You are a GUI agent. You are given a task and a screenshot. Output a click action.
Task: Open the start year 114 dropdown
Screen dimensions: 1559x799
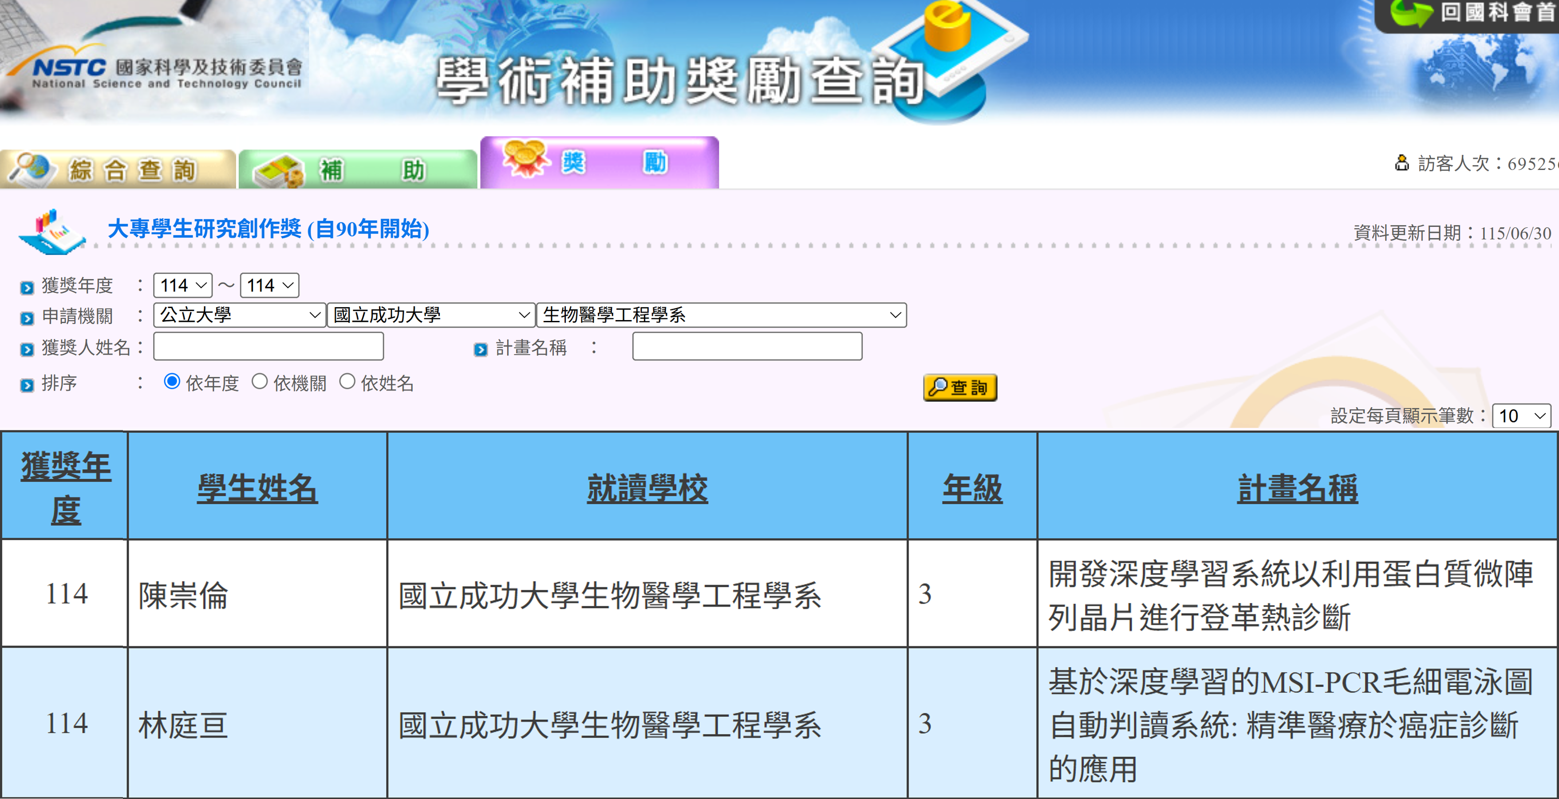(x=183, y=285)
